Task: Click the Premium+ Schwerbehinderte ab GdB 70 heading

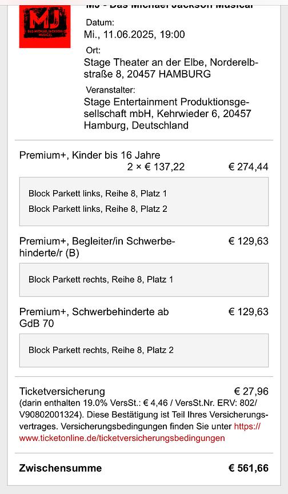Action: 94,318
